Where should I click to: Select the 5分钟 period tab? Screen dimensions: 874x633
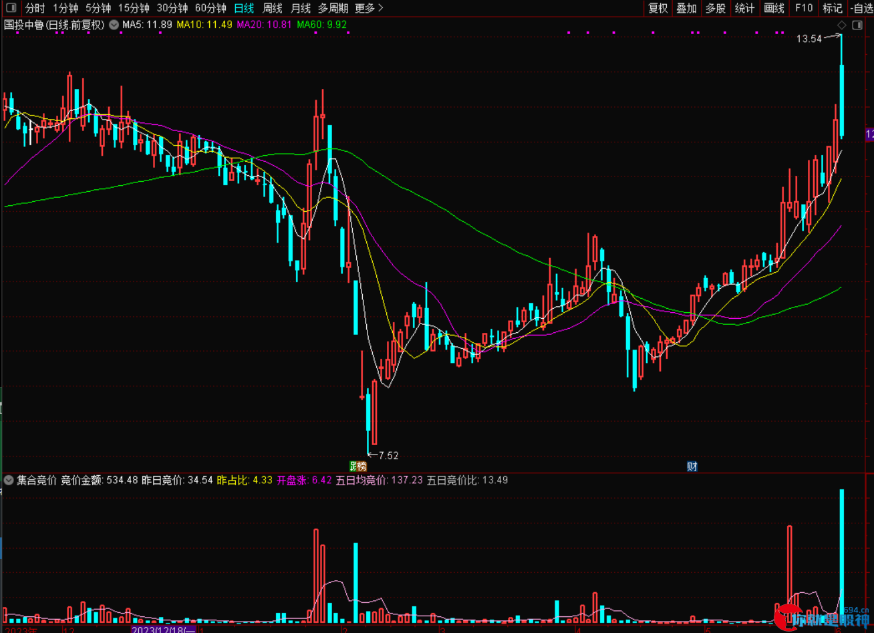click(x=98, y=8)
